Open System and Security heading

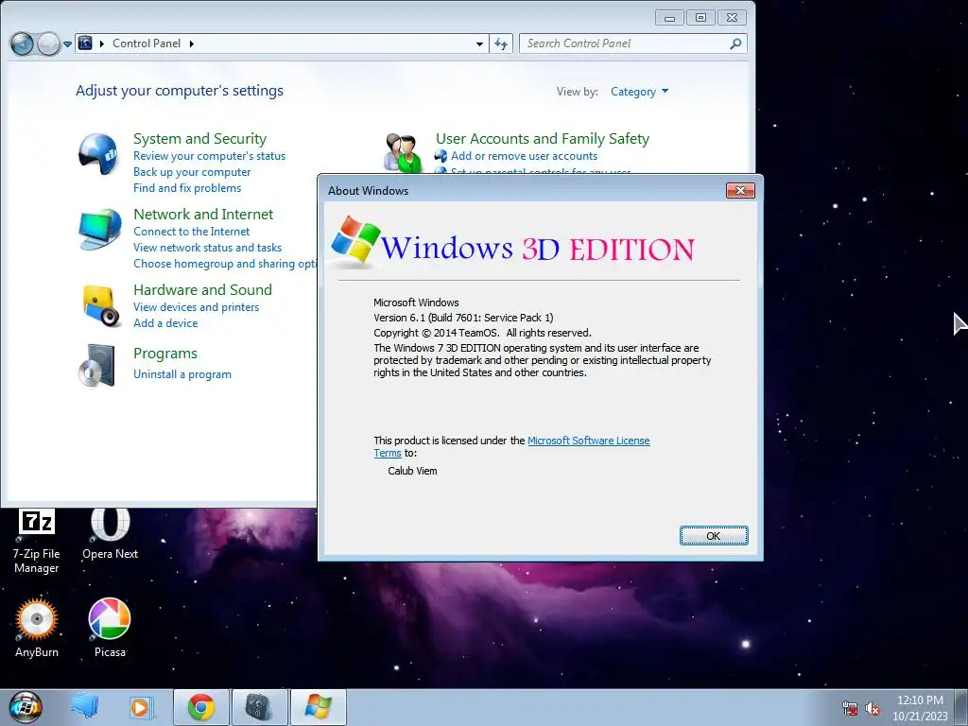coord(200,138)
